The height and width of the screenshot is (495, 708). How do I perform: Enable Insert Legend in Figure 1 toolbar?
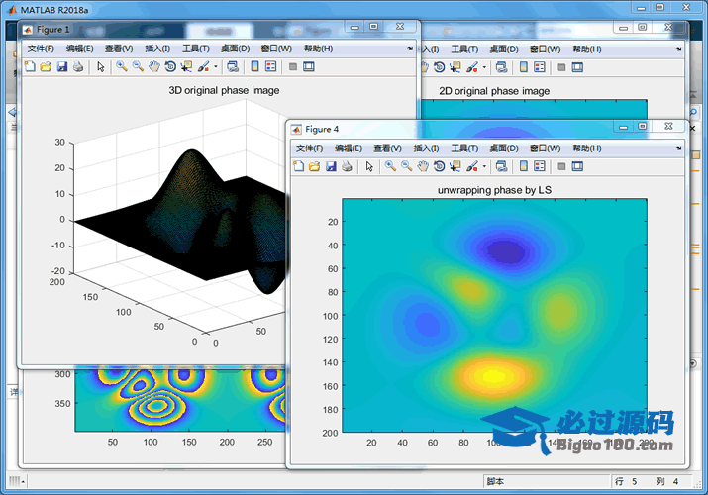(x=270, y=67)
